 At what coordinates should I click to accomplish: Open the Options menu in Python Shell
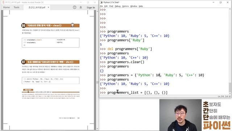(x=125, y=6)
